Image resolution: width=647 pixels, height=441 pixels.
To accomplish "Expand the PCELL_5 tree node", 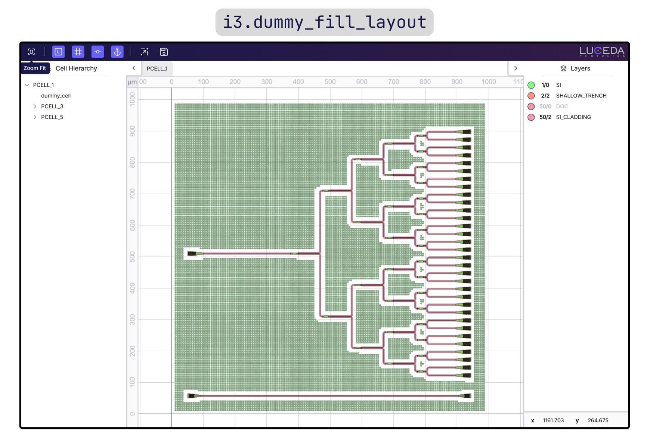I will pos(35,117).
